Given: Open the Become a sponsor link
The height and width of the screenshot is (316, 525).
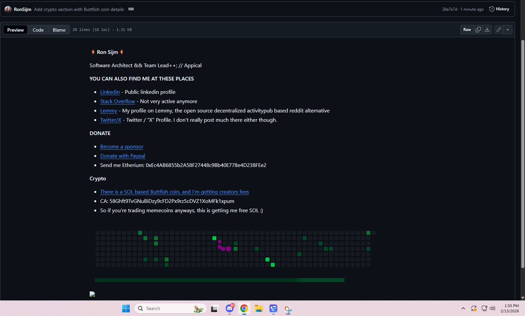Looking at the screenshot, I should pyautogui.click(x=122, y=146).
